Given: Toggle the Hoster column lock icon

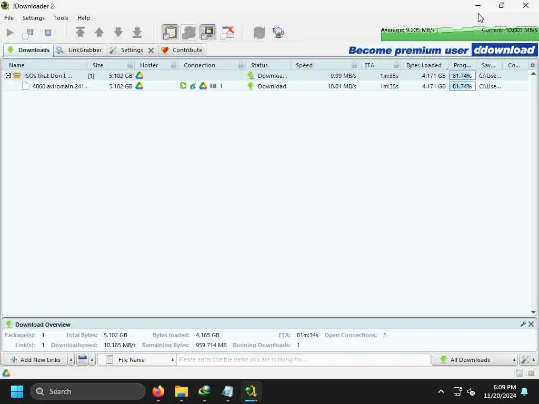Looking at the screenshot, I should tap(174, 65).
